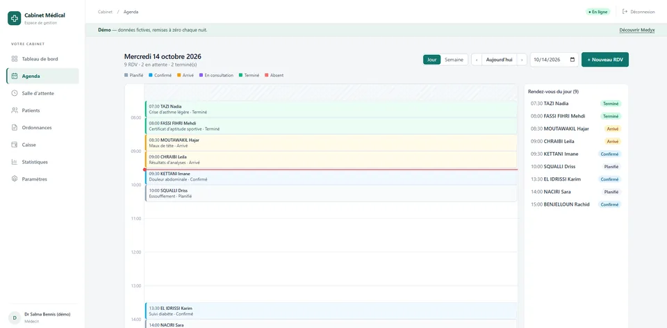Screen dimensions: 667x328
Task: Click Cabinet in the breadcrumb
Action: pos(105,12)
